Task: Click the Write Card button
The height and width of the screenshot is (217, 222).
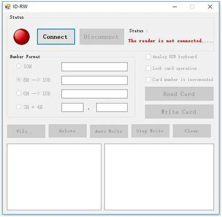Action: (x=179, y=111)
